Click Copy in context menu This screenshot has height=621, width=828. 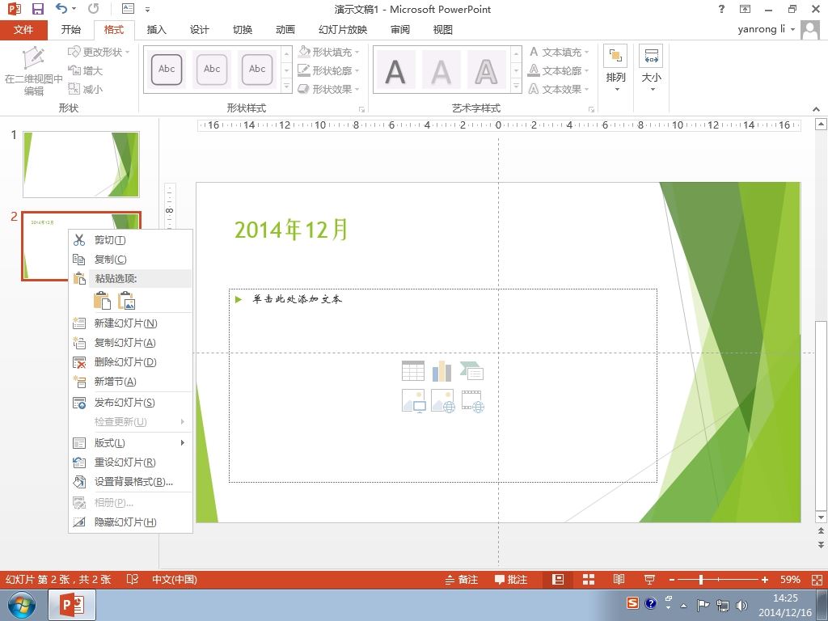coord(130,260)
